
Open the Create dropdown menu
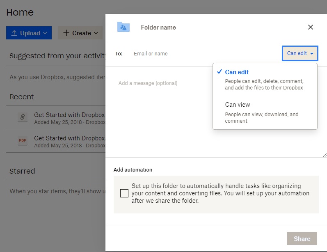point(80,33)
